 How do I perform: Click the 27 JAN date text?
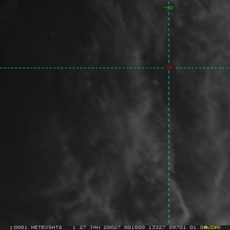[90, 227]
